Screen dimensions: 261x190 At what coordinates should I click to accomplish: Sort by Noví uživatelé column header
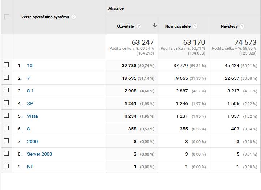point(178,26)
